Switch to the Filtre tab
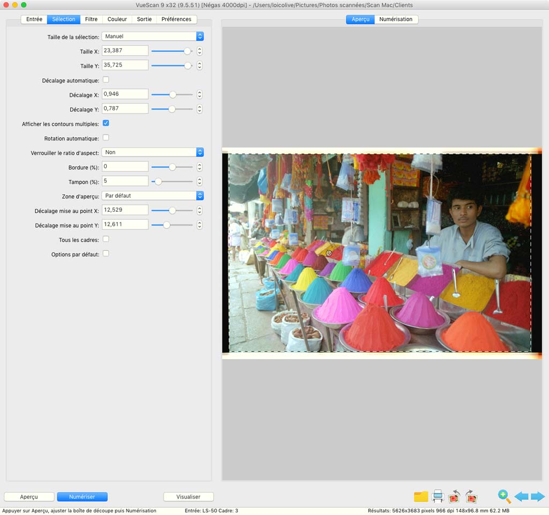The width and height of the screenshot is (549, 515). (x=91, y=19)
